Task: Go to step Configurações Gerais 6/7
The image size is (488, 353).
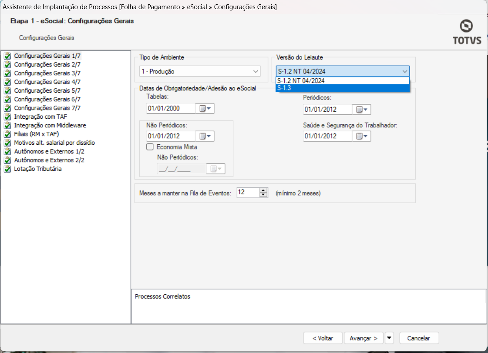Action: click(x=47, y=100)
